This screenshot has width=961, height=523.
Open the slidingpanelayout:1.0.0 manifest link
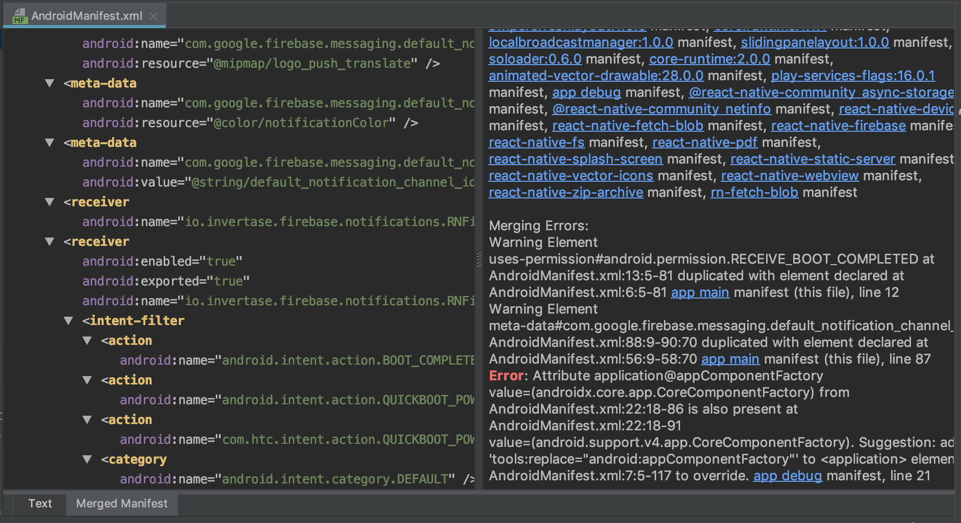coord(815,42)
